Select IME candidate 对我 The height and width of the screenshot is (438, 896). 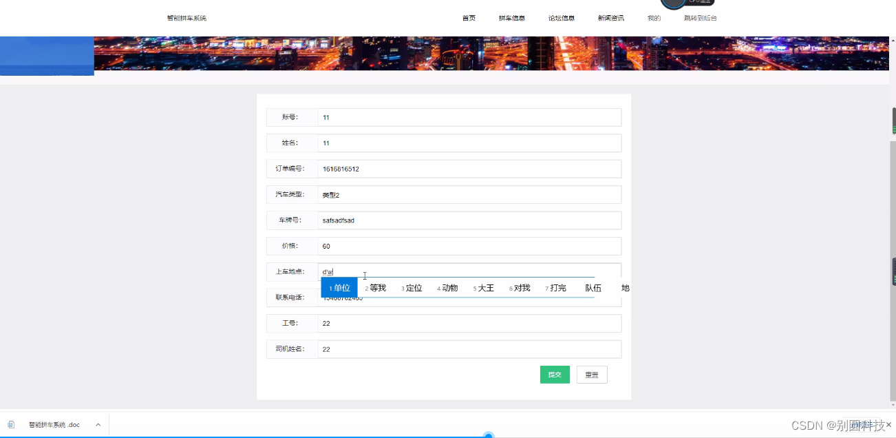pos(520,288)
